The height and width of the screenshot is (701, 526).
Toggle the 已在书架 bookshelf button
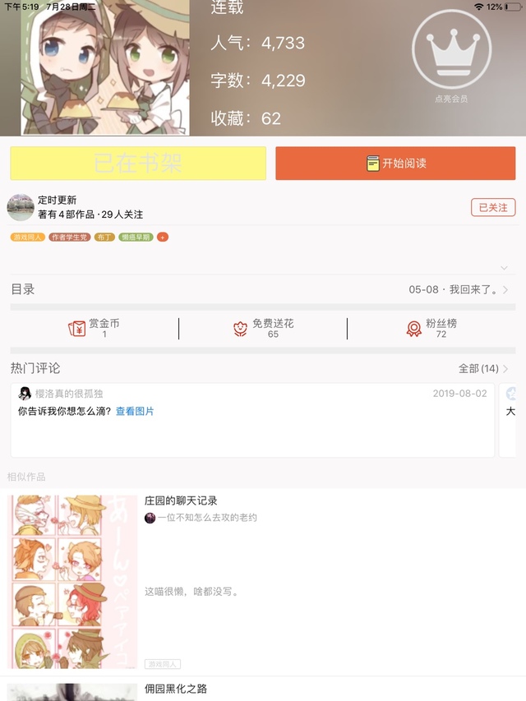pos(138,164)
